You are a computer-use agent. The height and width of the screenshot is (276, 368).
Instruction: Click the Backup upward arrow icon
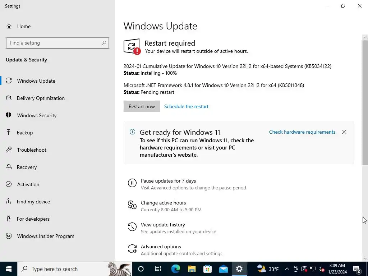(x=9, y=132)
